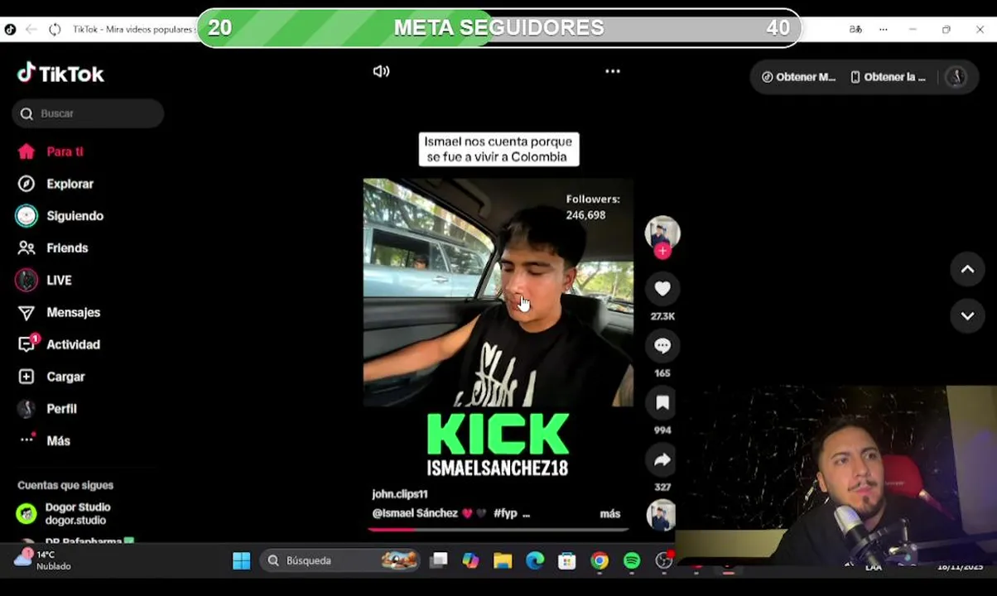997x596 pixels.
Task: Open Microsoft Edge from the taskbar
Action: tap(535, 561)
